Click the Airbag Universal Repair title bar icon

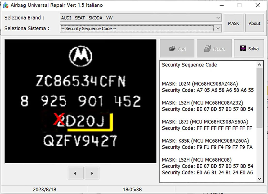click(6, 5)
